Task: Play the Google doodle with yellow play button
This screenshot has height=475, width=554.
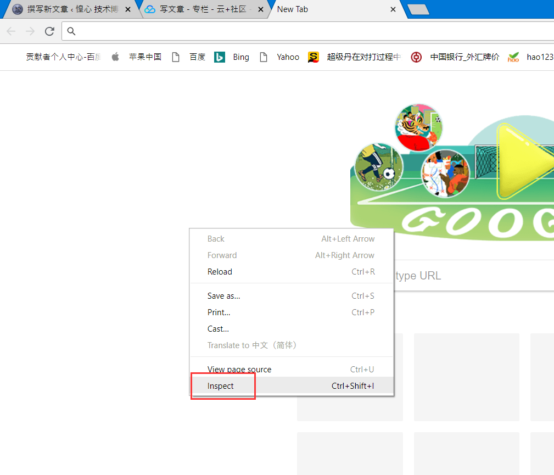Action: pos(525,161)
